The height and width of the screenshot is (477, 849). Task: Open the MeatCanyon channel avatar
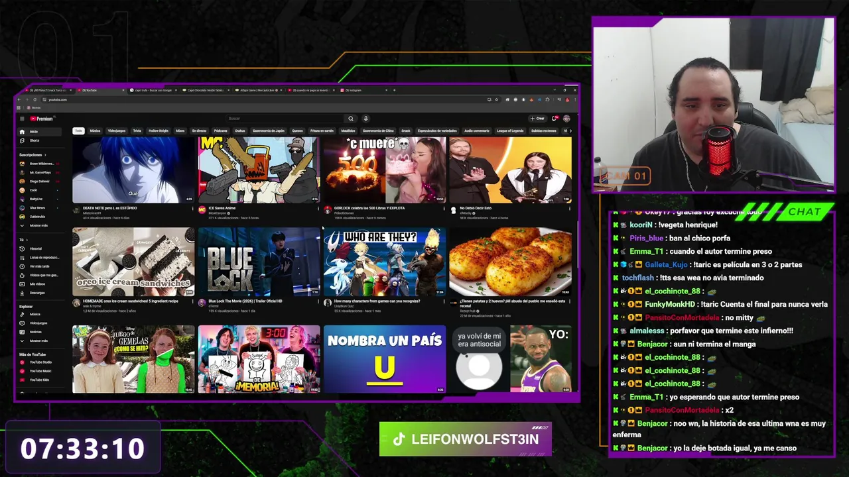click(202, 210)
